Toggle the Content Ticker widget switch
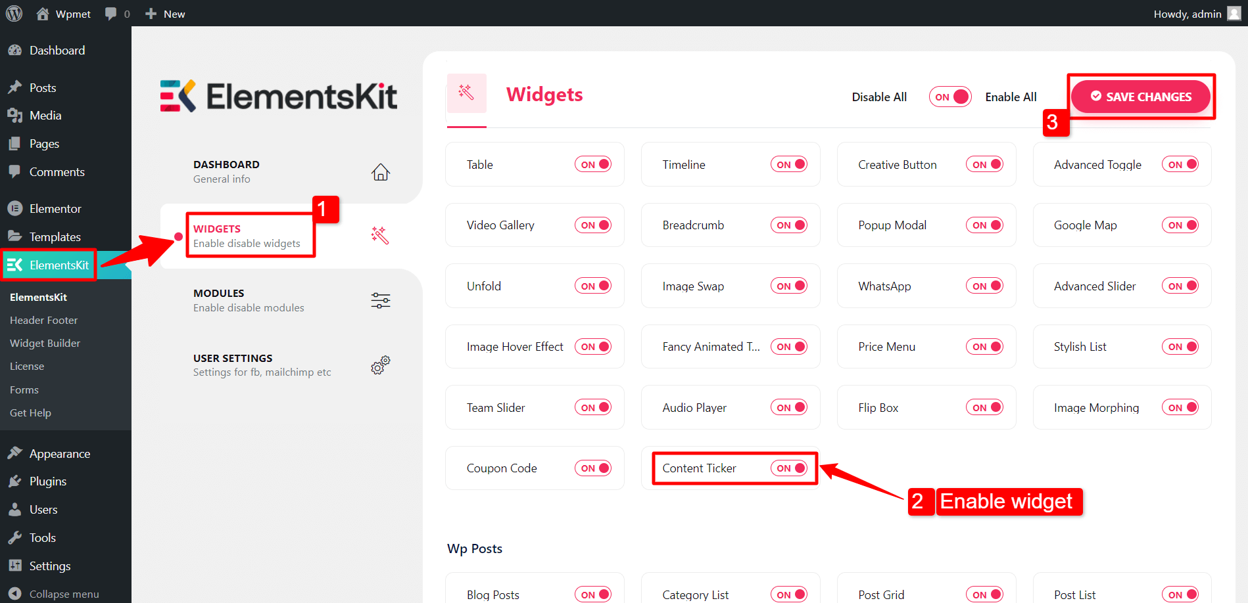The width and height of the screenshot is (1248, 603). point(789,468)
